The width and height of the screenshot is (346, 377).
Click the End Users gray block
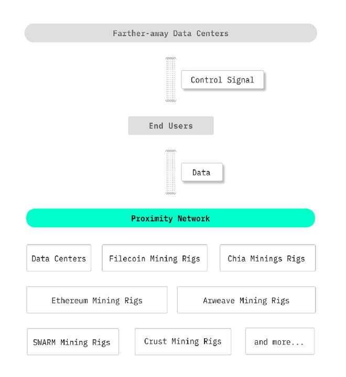[x=171, y=126]
